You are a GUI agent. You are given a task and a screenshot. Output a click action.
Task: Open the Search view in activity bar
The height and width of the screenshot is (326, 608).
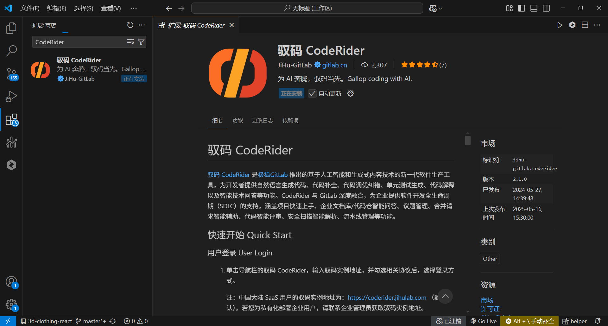pos(11,51)
